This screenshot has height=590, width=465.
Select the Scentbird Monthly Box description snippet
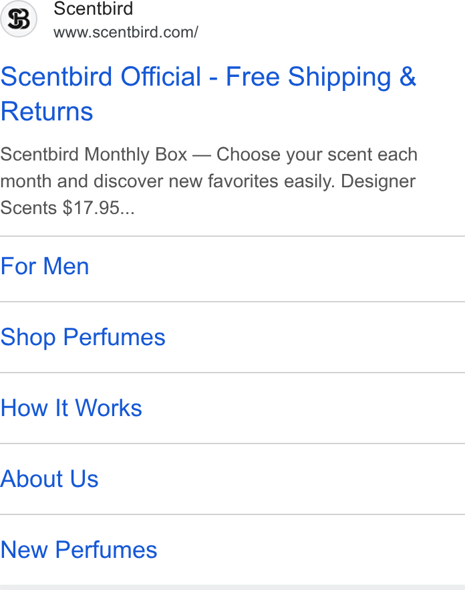(209, 181)
